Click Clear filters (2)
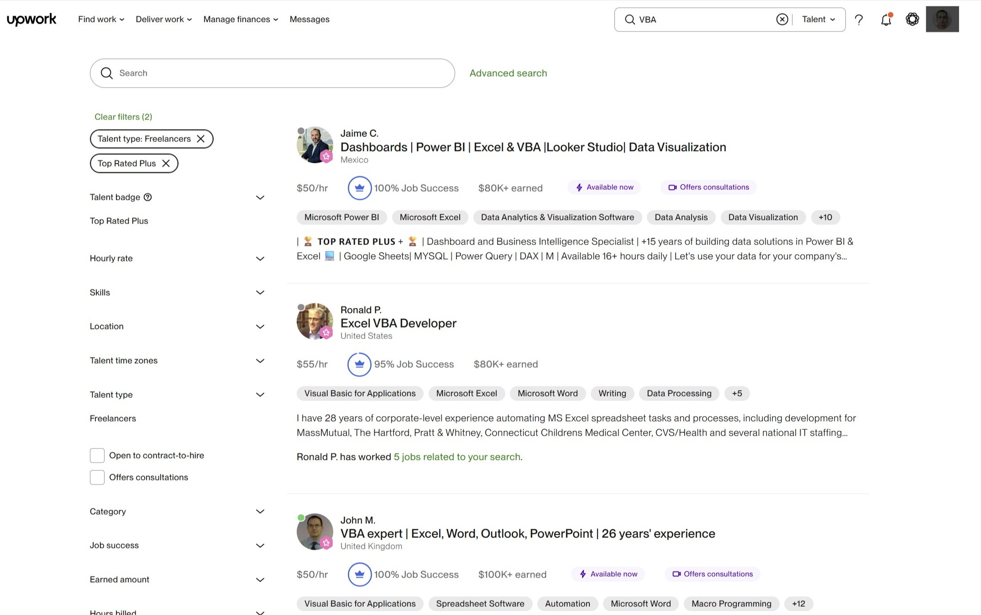The height and width of the screenshot is (615, 981). click(123, 117)
